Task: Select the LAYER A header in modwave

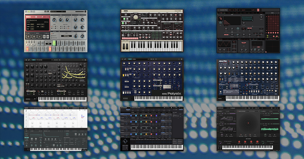Action: pos(220,111)
